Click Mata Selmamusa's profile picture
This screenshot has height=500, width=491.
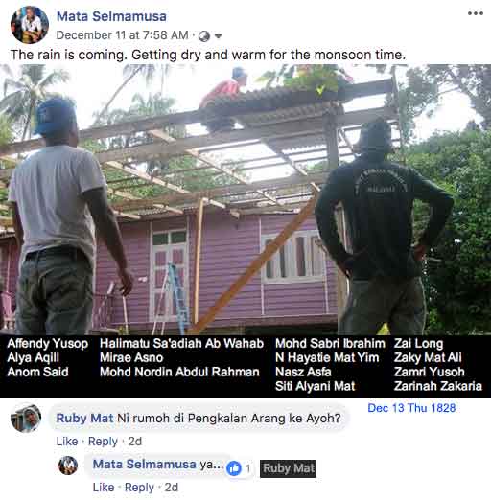pyautogui.click(x=30, y=25)
